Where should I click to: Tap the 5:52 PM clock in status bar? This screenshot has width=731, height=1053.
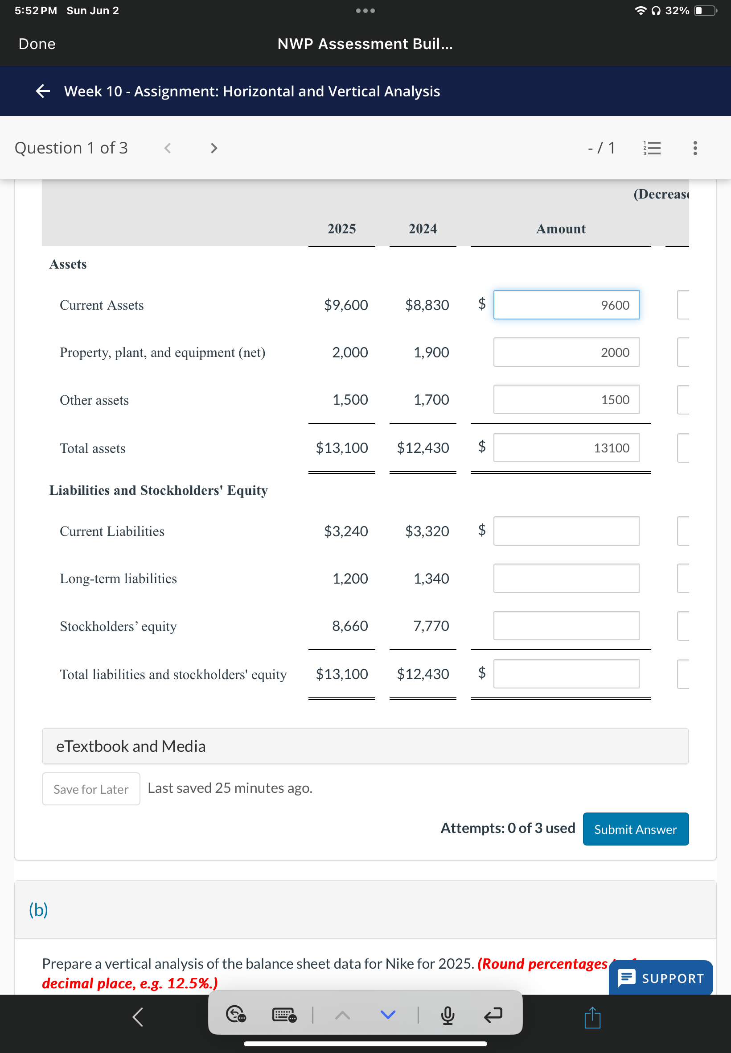(36, 11)
